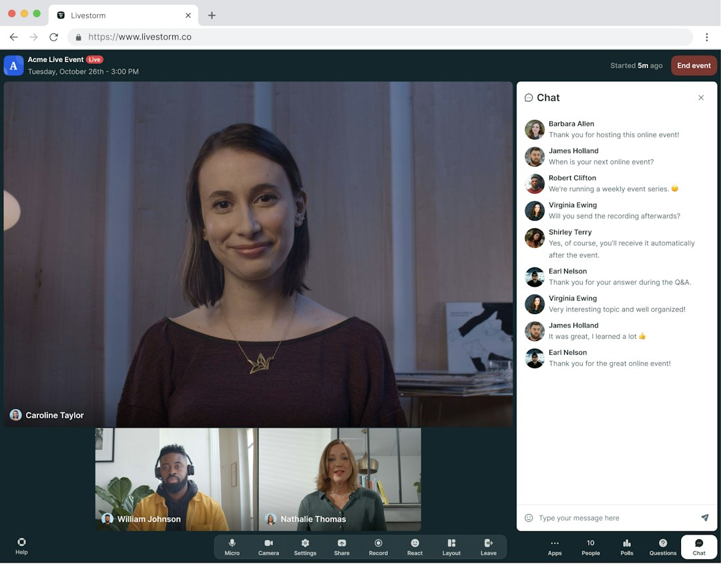Toggle the Camera button off

click(268, 547)
